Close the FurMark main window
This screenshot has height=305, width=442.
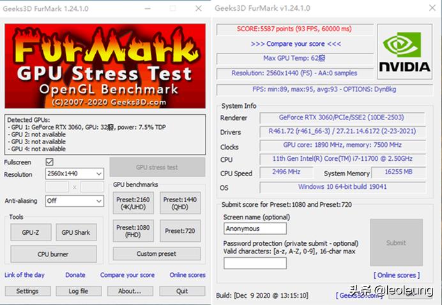click(x=199, y=8)
